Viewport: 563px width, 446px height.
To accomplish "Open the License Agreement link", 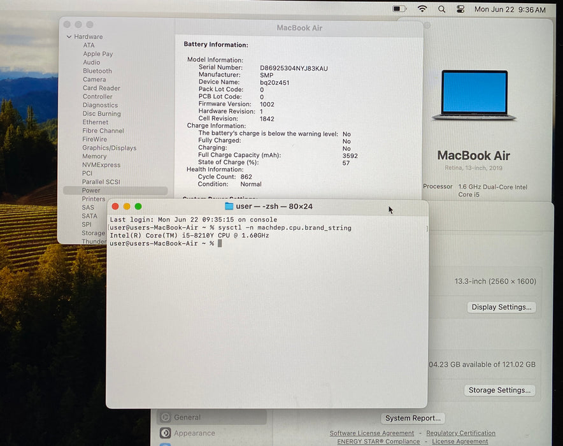I will click(460, 442).
